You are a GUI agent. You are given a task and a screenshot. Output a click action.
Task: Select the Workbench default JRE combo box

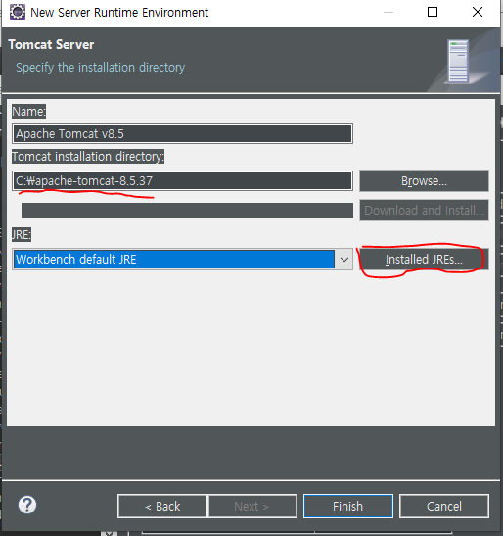click(x=182, y=260)
